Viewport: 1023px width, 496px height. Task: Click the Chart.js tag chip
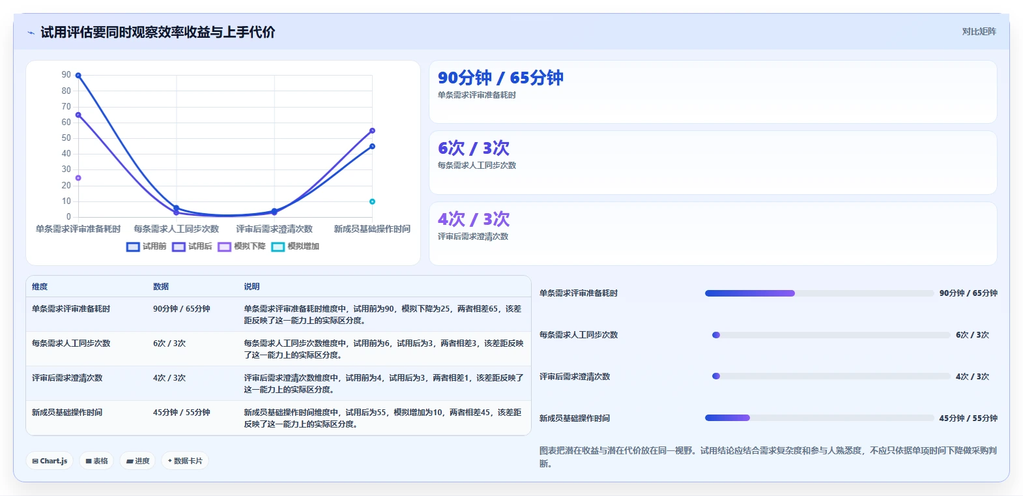tap(50, 461)
